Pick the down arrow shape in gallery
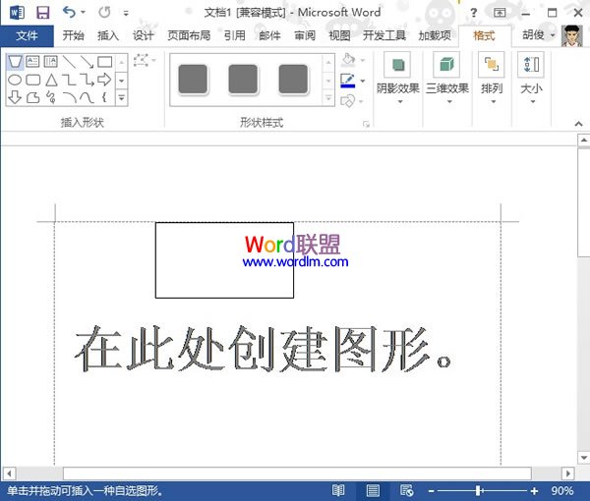 pos(15,97)
